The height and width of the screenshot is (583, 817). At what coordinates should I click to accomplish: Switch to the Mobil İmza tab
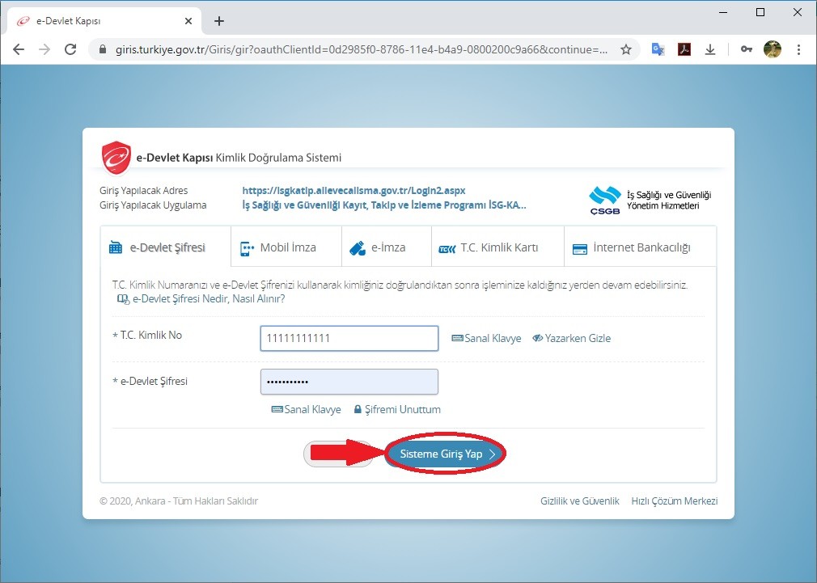[286, 247]
